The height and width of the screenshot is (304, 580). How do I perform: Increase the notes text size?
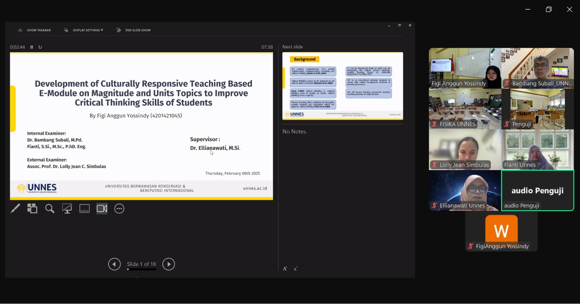click(x=285, y=269)
